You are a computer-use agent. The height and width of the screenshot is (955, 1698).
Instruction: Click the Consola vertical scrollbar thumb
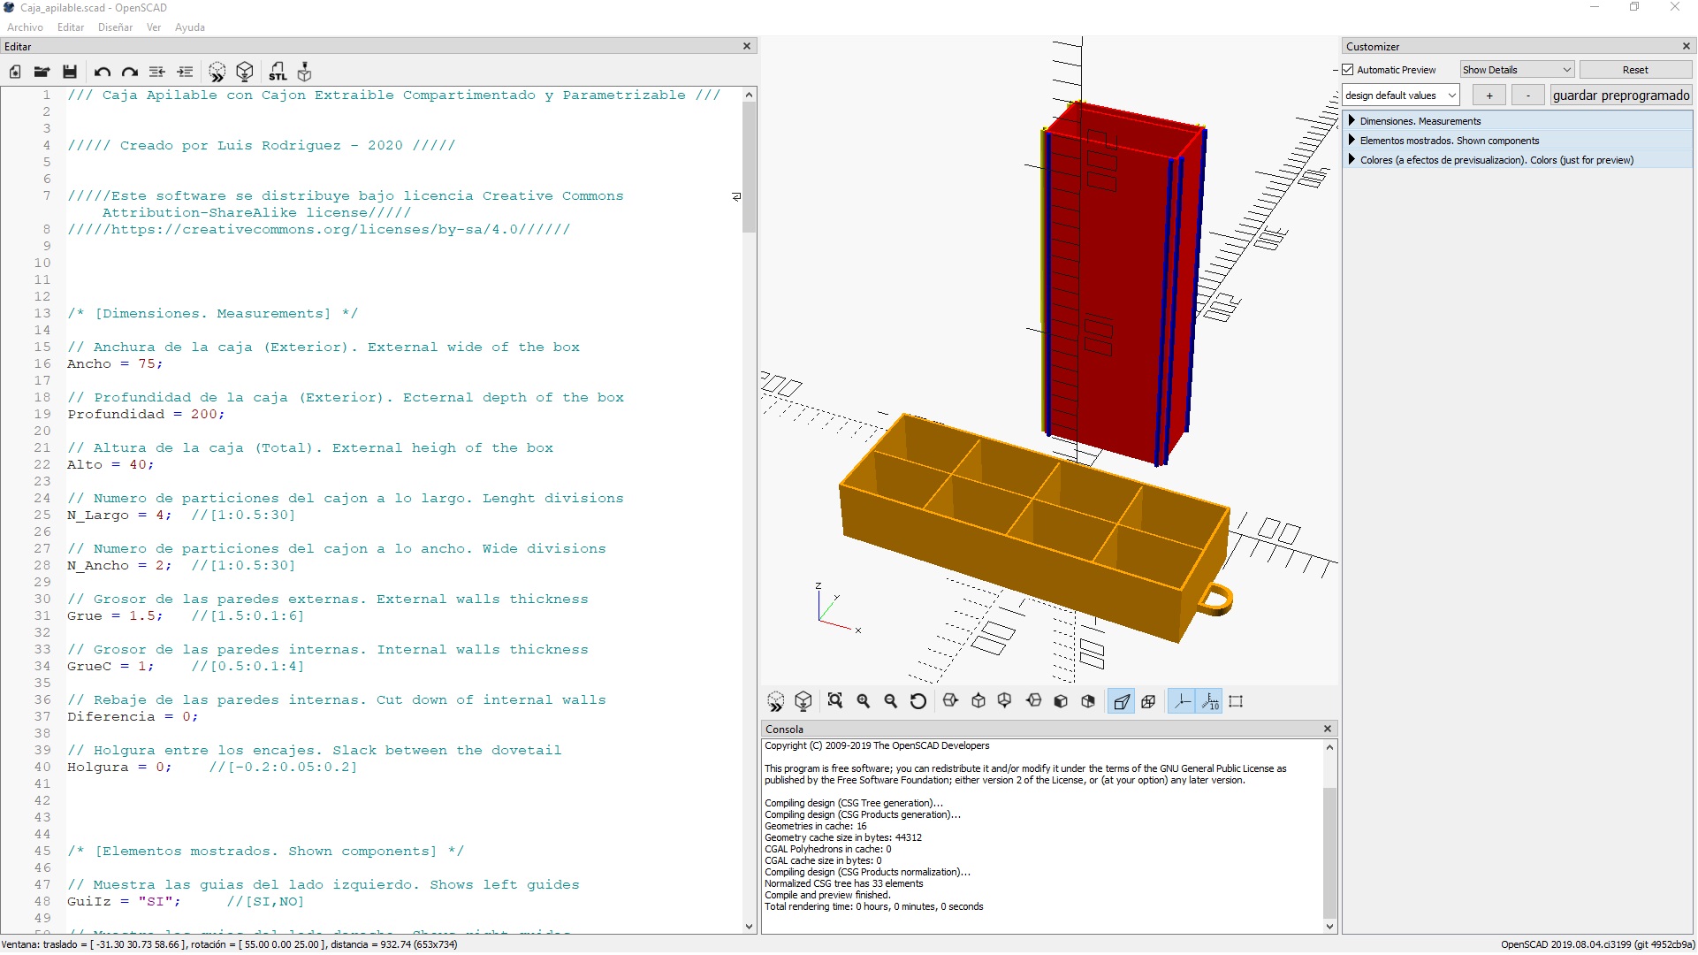(1329, 852)
